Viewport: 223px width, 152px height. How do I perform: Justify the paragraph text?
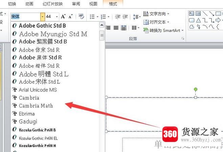tap(116, 28)
